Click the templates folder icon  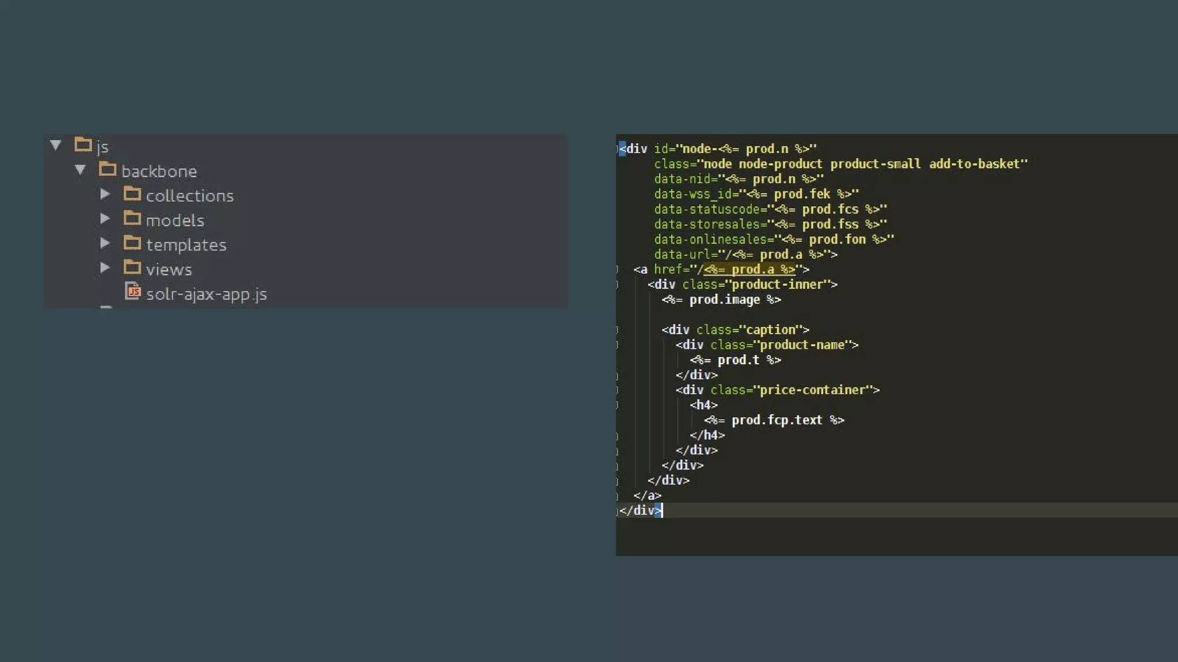(x=132, y=243)
